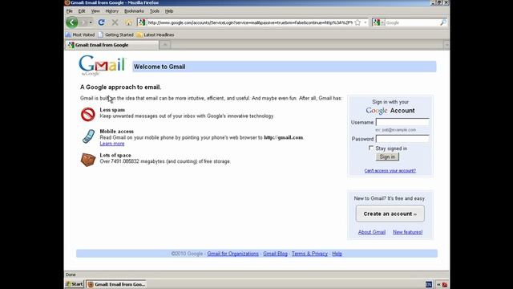Click the 'Welcome to Gmail' heading text
Viewport: 513px width, 289px height.
click(160, 67)
